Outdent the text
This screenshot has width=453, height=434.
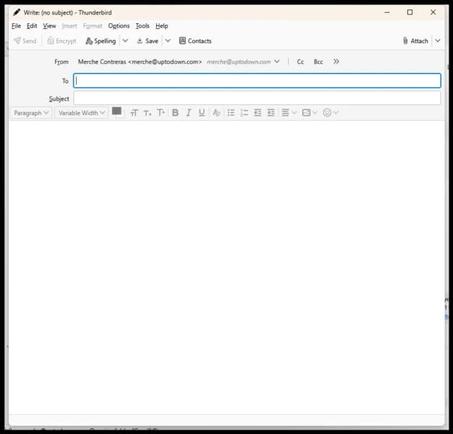pyautogui.click(x=258, y=113)
